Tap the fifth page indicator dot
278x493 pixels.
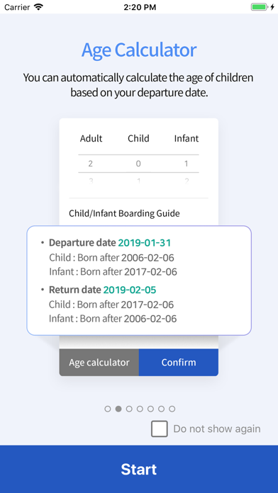(150, 409)
